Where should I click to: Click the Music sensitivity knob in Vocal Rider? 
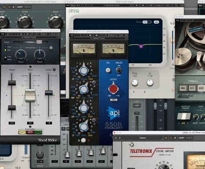[x=40, y=55]
